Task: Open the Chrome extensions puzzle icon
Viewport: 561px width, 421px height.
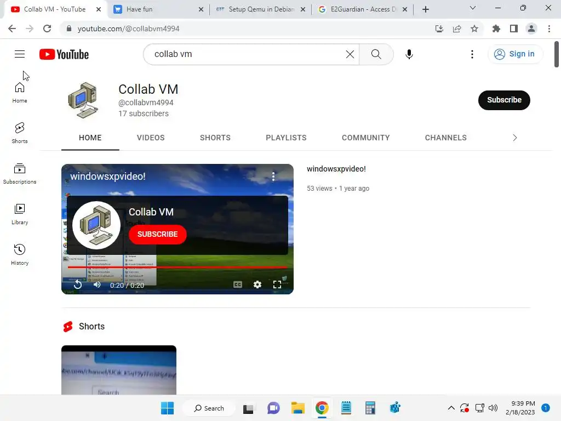Action: (496, 29)
